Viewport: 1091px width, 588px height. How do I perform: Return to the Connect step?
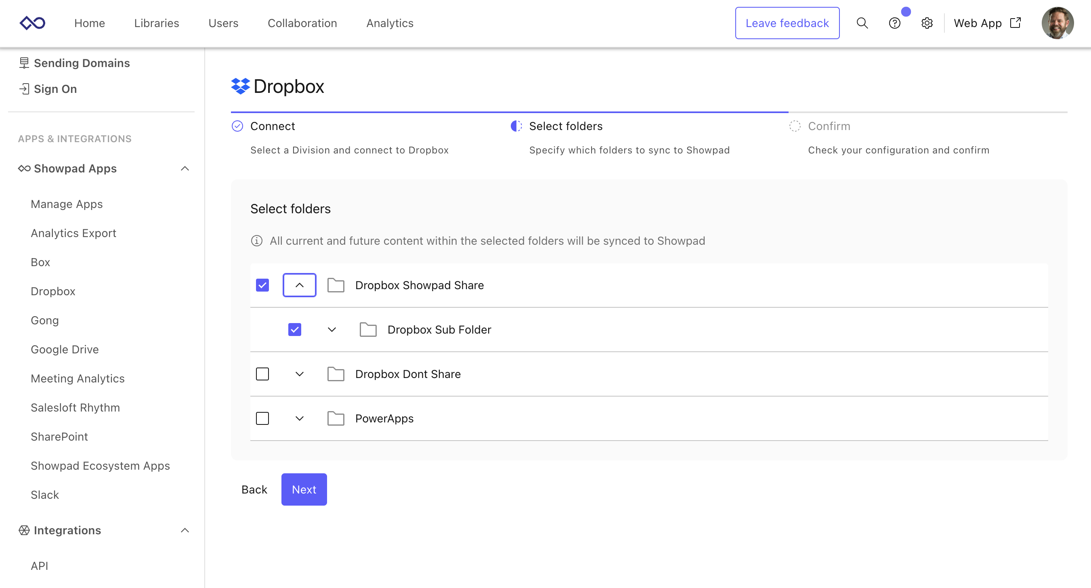[272, 126]
